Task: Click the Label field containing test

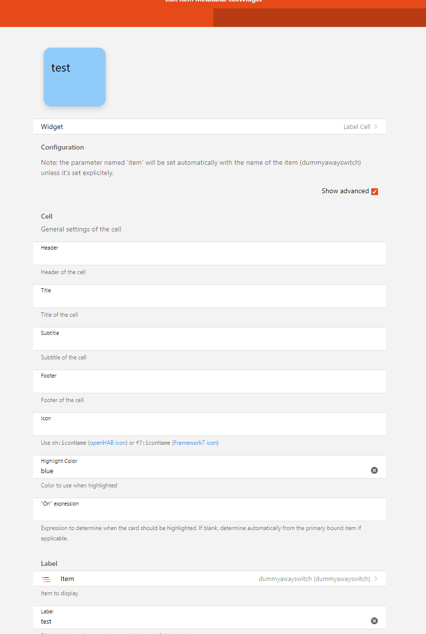Action: click(x=201, y=621)
